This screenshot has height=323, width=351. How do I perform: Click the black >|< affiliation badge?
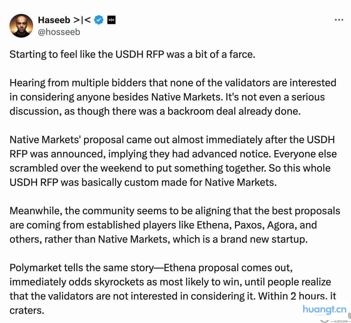pyautogui.click(x=111, y=20)
